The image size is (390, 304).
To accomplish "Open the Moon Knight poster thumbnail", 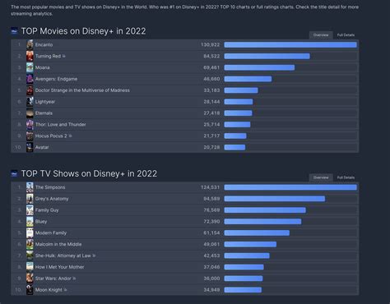I will [30, 290].
